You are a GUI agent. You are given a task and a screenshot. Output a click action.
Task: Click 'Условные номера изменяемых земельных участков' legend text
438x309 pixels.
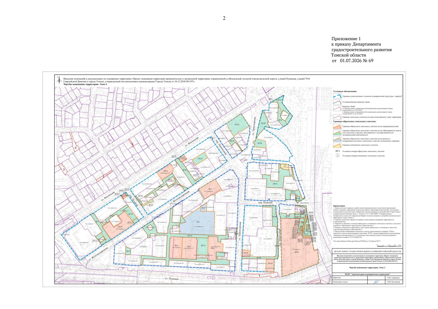[x=363, y=156]
